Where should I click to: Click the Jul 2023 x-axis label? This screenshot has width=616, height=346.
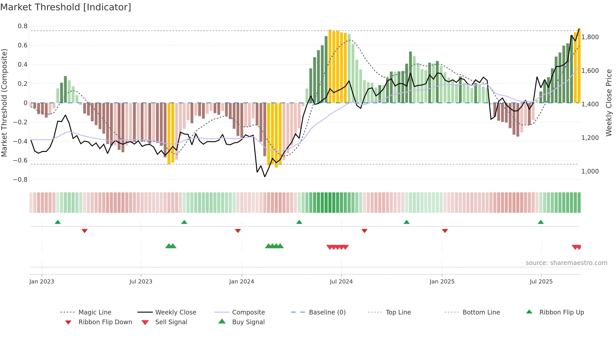(141, 282)
